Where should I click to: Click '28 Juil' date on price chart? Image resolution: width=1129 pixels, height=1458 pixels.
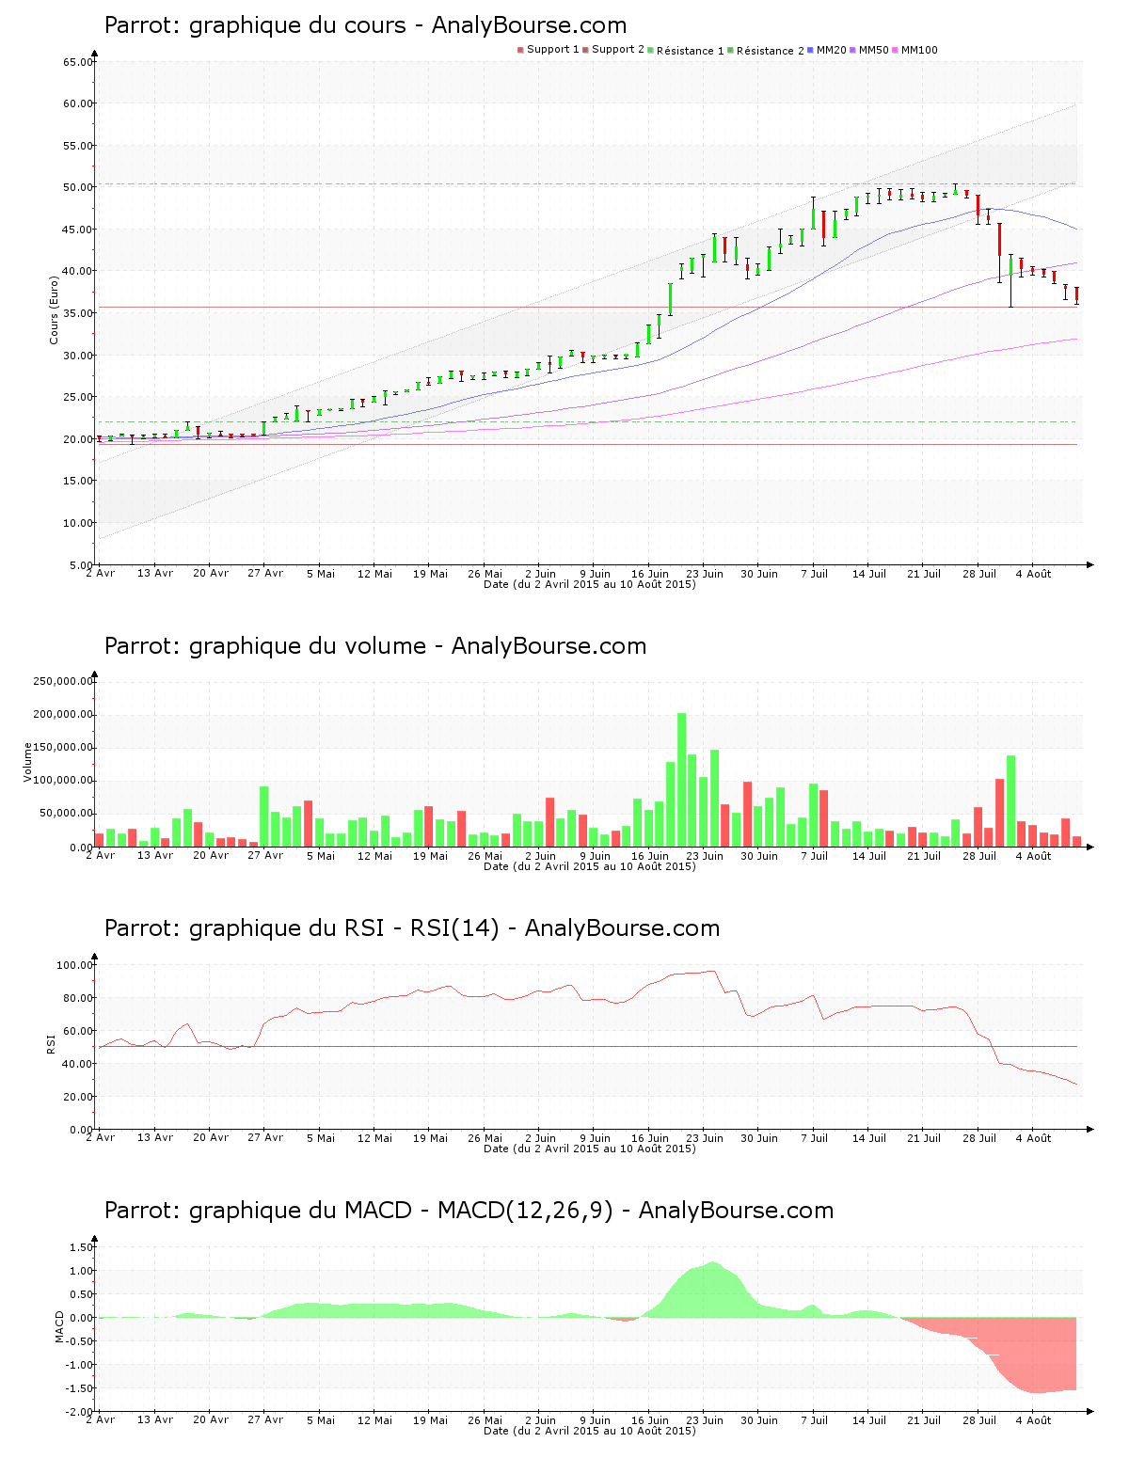[979, 574]
